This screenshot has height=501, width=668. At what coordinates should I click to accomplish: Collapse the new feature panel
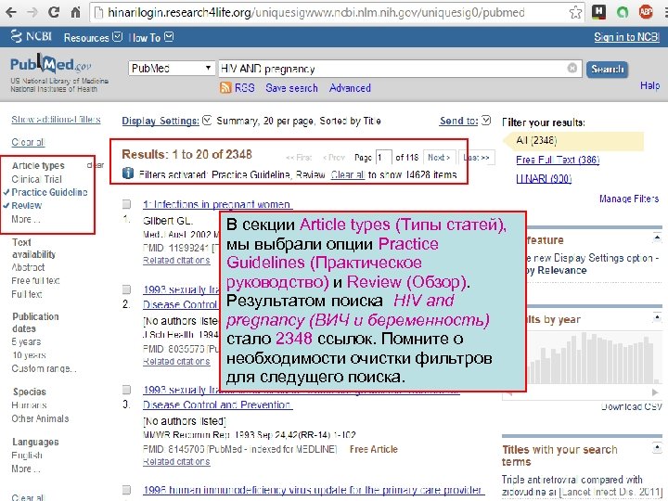click(657, 238)
